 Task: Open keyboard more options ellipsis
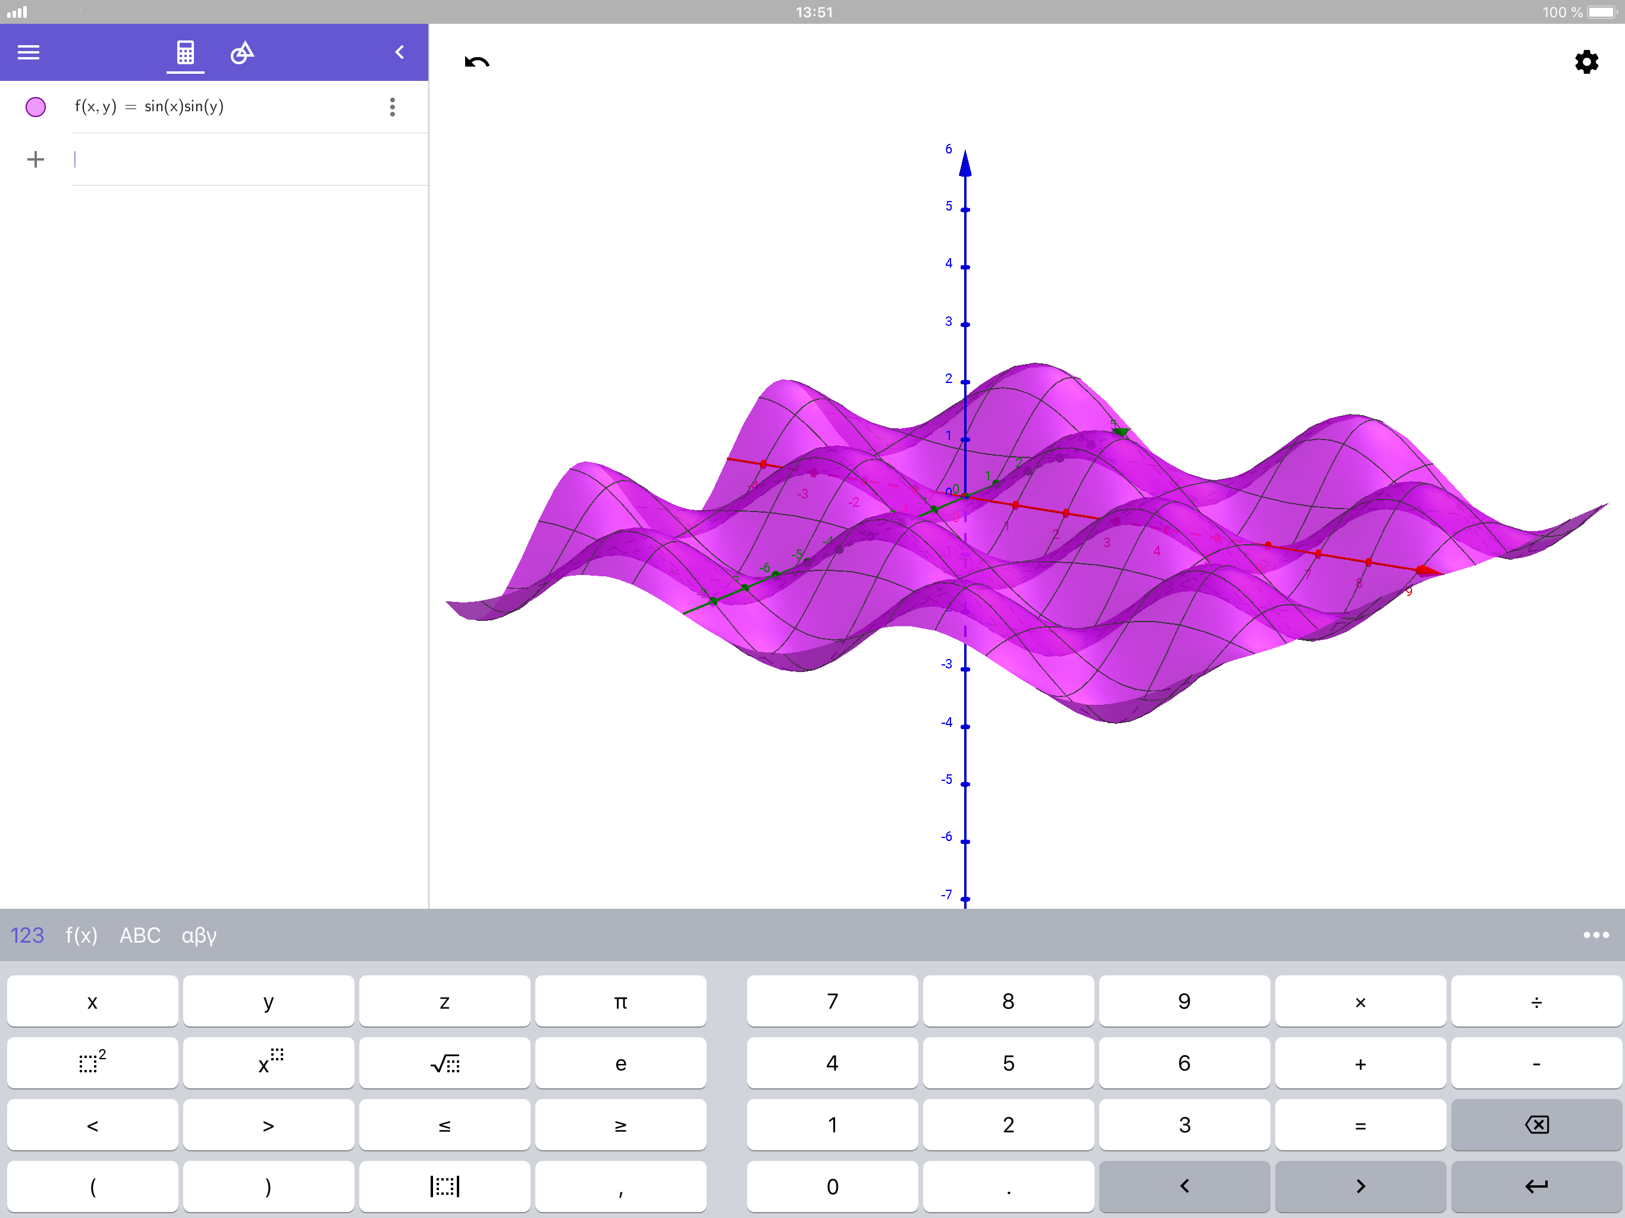point(1596,935)
